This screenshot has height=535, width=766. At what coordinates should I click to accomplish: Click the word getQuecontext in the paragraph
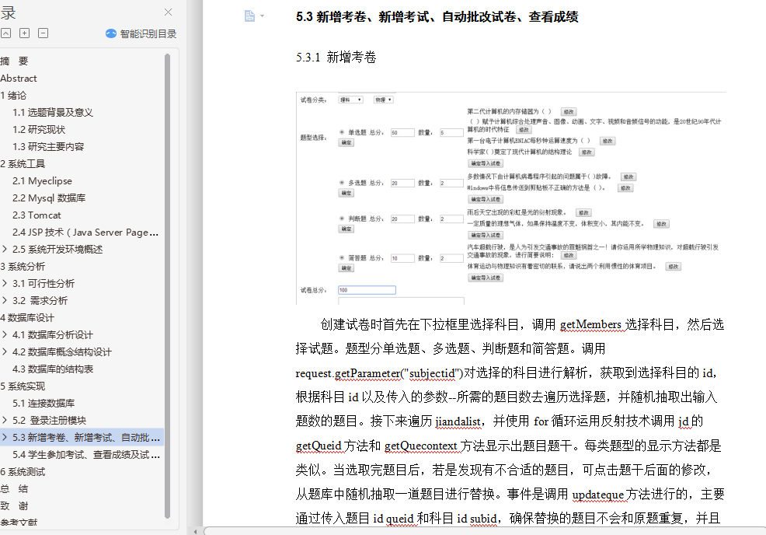(x=420, y=446)
